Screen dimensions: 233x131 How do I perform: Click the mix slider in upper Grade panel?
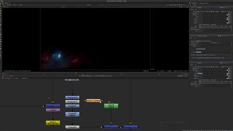pyautogui.click(x=217, y=31)
